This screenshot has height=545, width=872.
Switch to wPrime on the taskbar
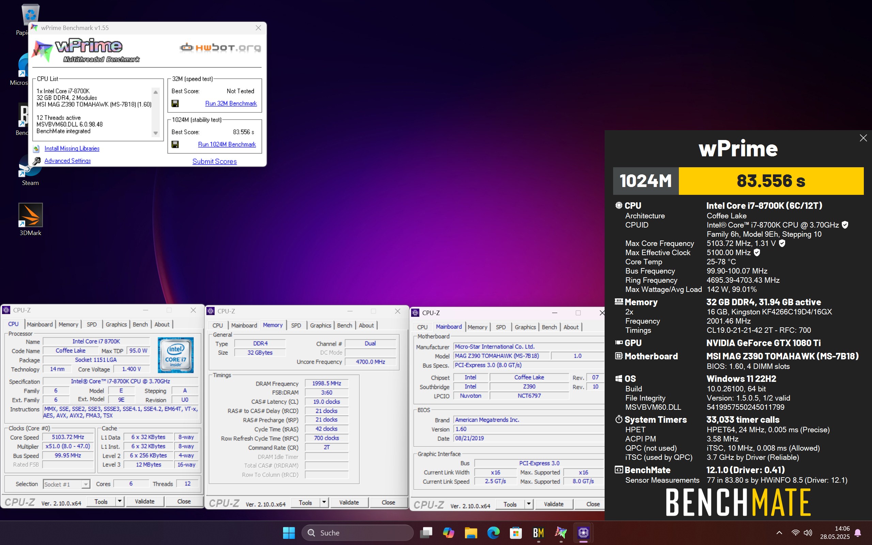561,533
